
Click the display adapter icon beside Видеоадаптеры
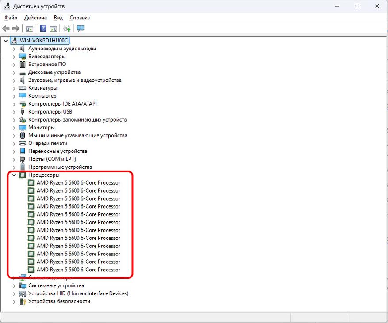[23, 57]
